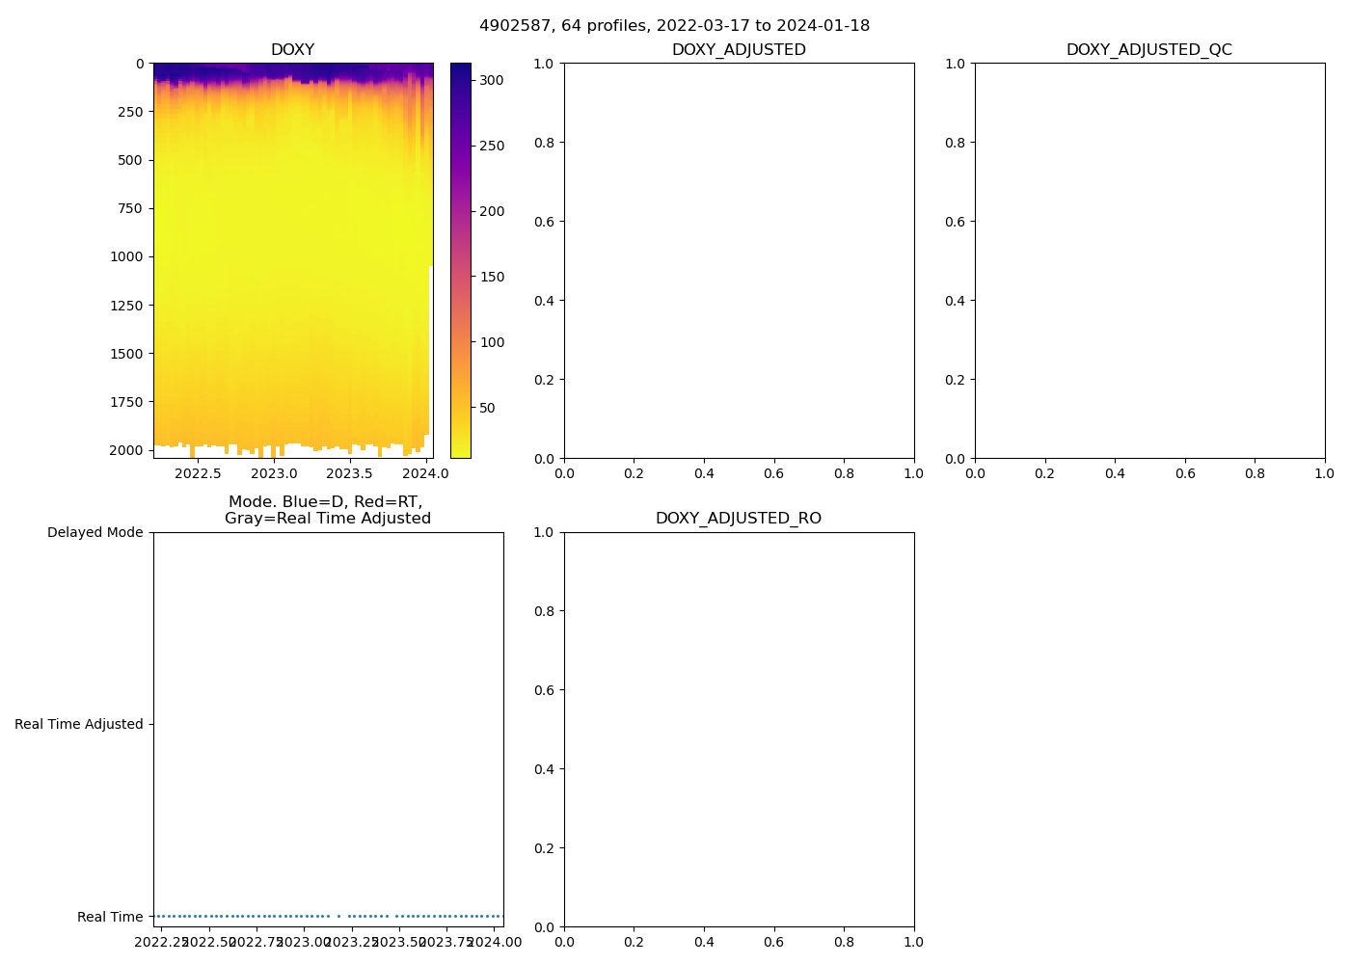Click the Real Time axis label
Screen dimensions: 1350x964
pos(109,918)
